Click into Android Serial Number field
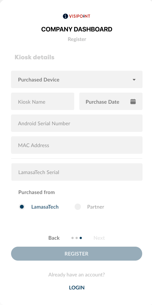 tap(77, 123)
